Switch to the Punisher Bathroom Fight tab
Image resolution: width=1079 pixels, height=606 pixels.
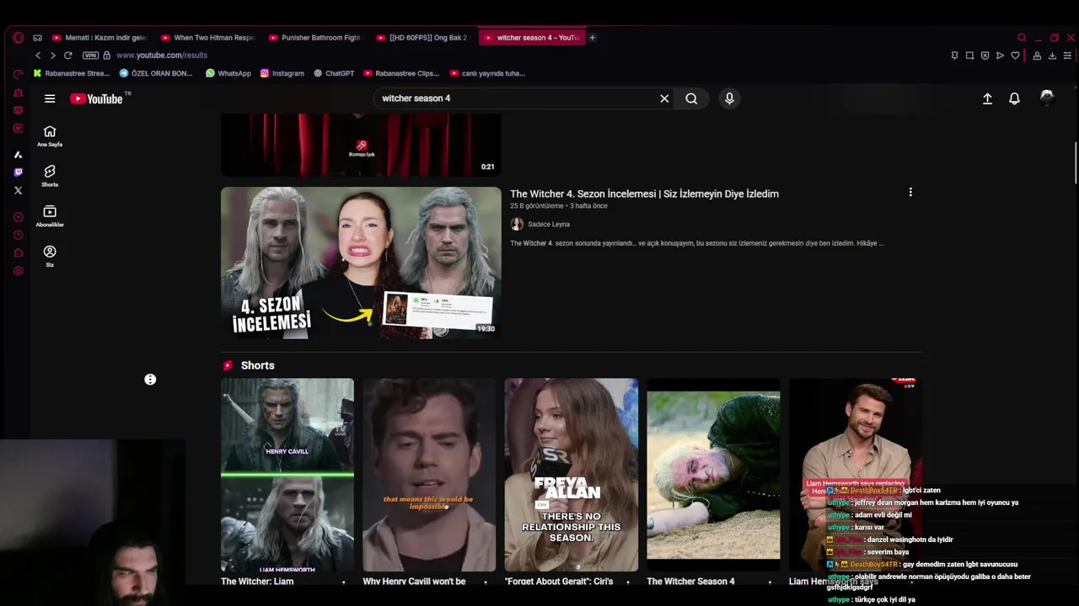[x=315, y=37]
